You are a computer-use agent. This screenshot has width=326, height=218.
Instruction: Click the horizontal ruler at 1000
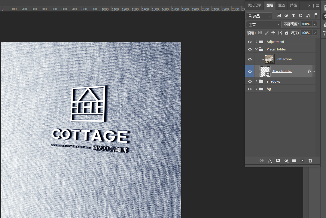[105, 9]
